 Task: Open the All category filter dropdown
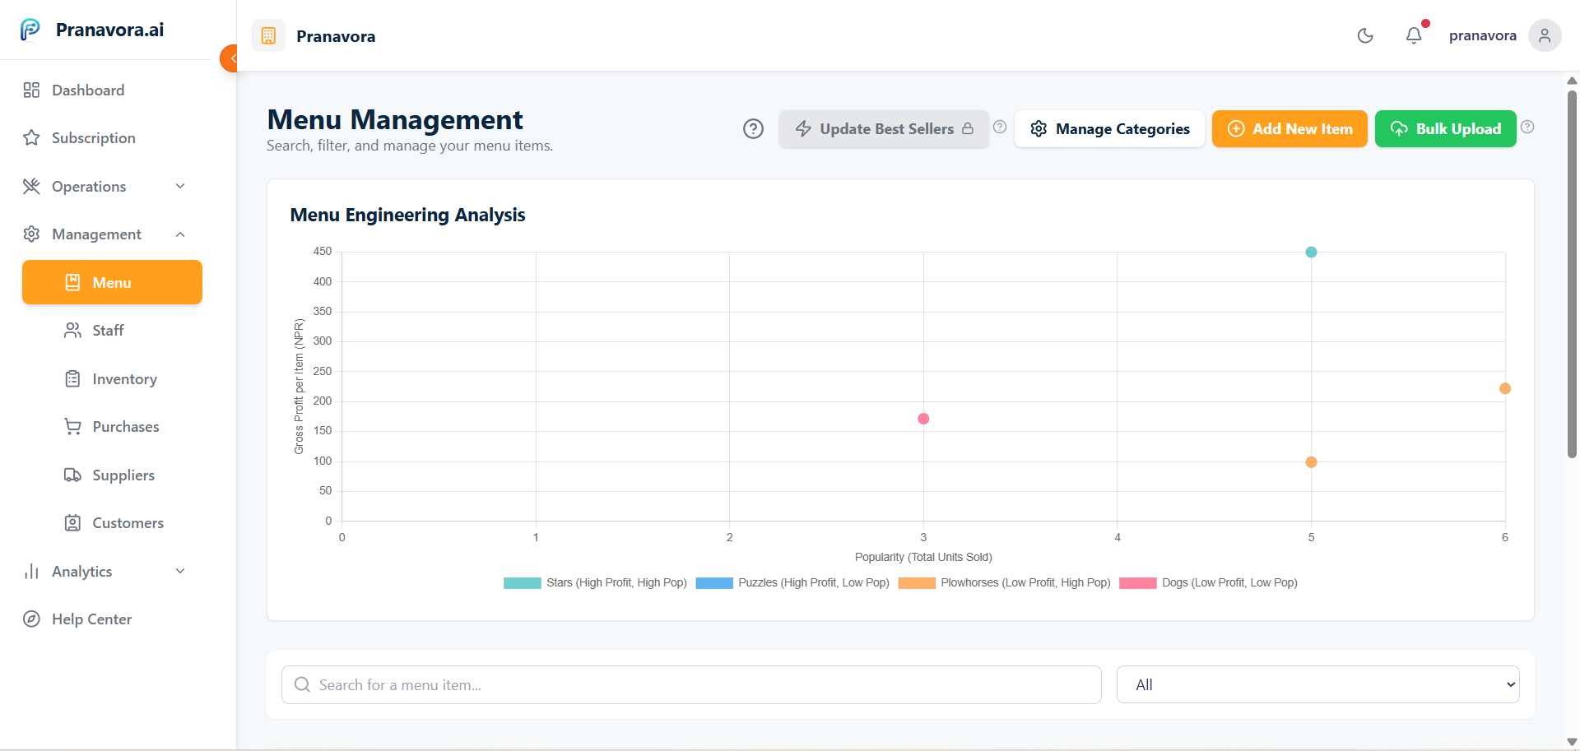(1317, 684)
